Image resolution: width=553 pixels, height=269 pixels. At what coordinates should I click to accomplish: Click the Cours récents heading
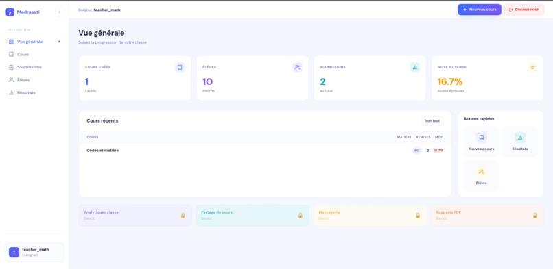102,121
